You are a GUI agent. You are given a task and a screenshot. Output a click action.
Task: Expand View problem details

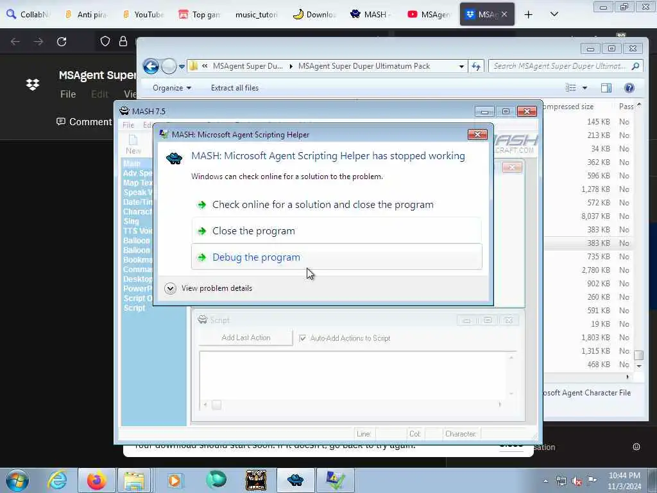point(209,288)
